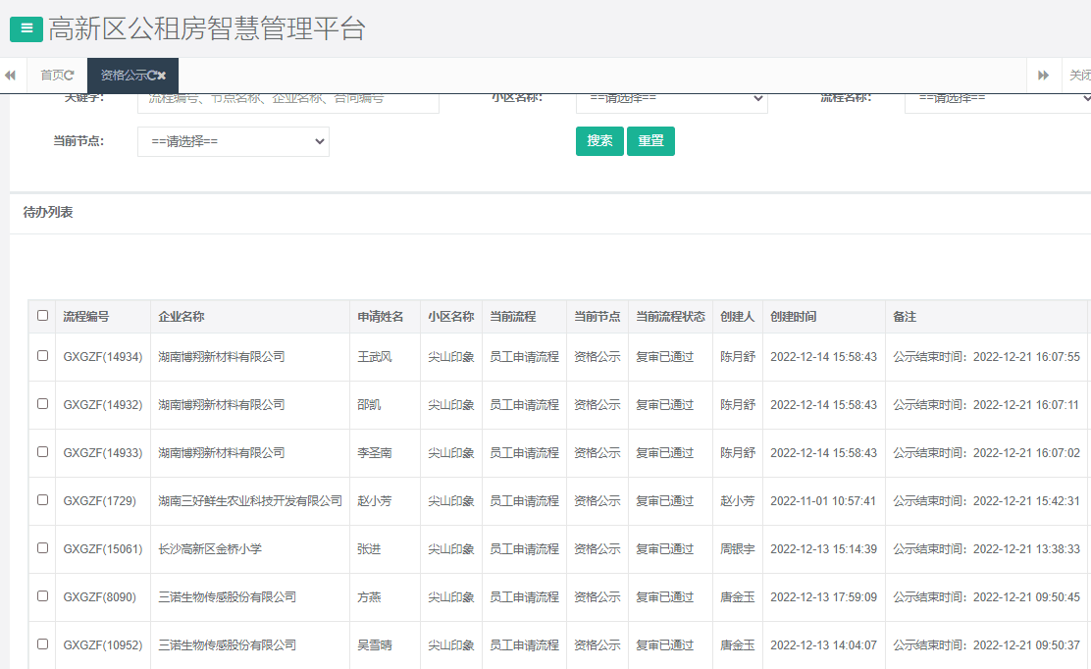Close the 资格公示 tab with its x icon
The width and height of the screenshot is (1091, 669).
(x=162, y=74)
